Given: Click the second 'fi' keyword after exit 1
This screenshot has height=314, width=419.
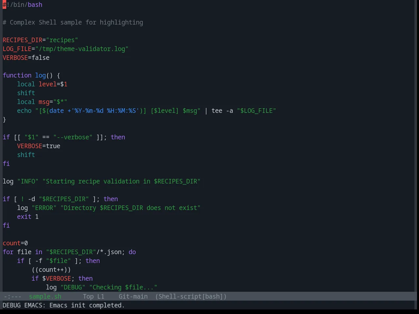Looking at the screenshot, I should pyautogui.click(x=6, y=225).
